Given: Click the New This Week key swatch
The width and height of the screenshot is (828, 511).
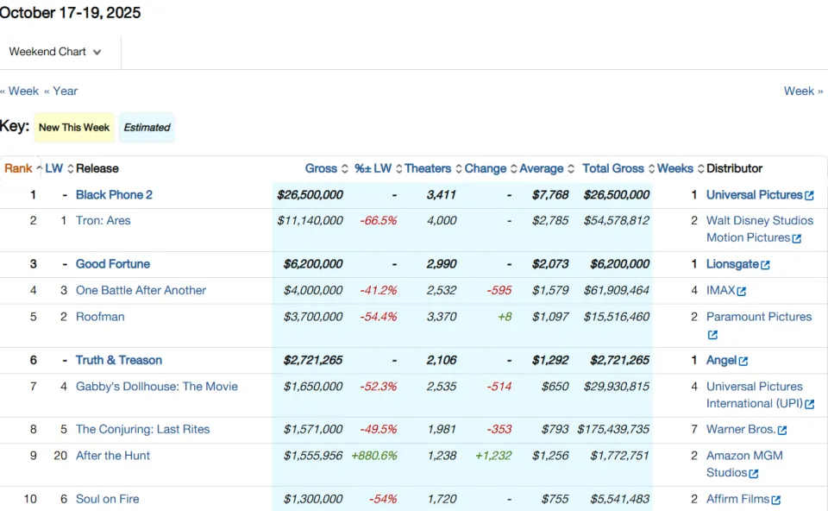Looking at the screenshot, I should [x=74, y=128].
